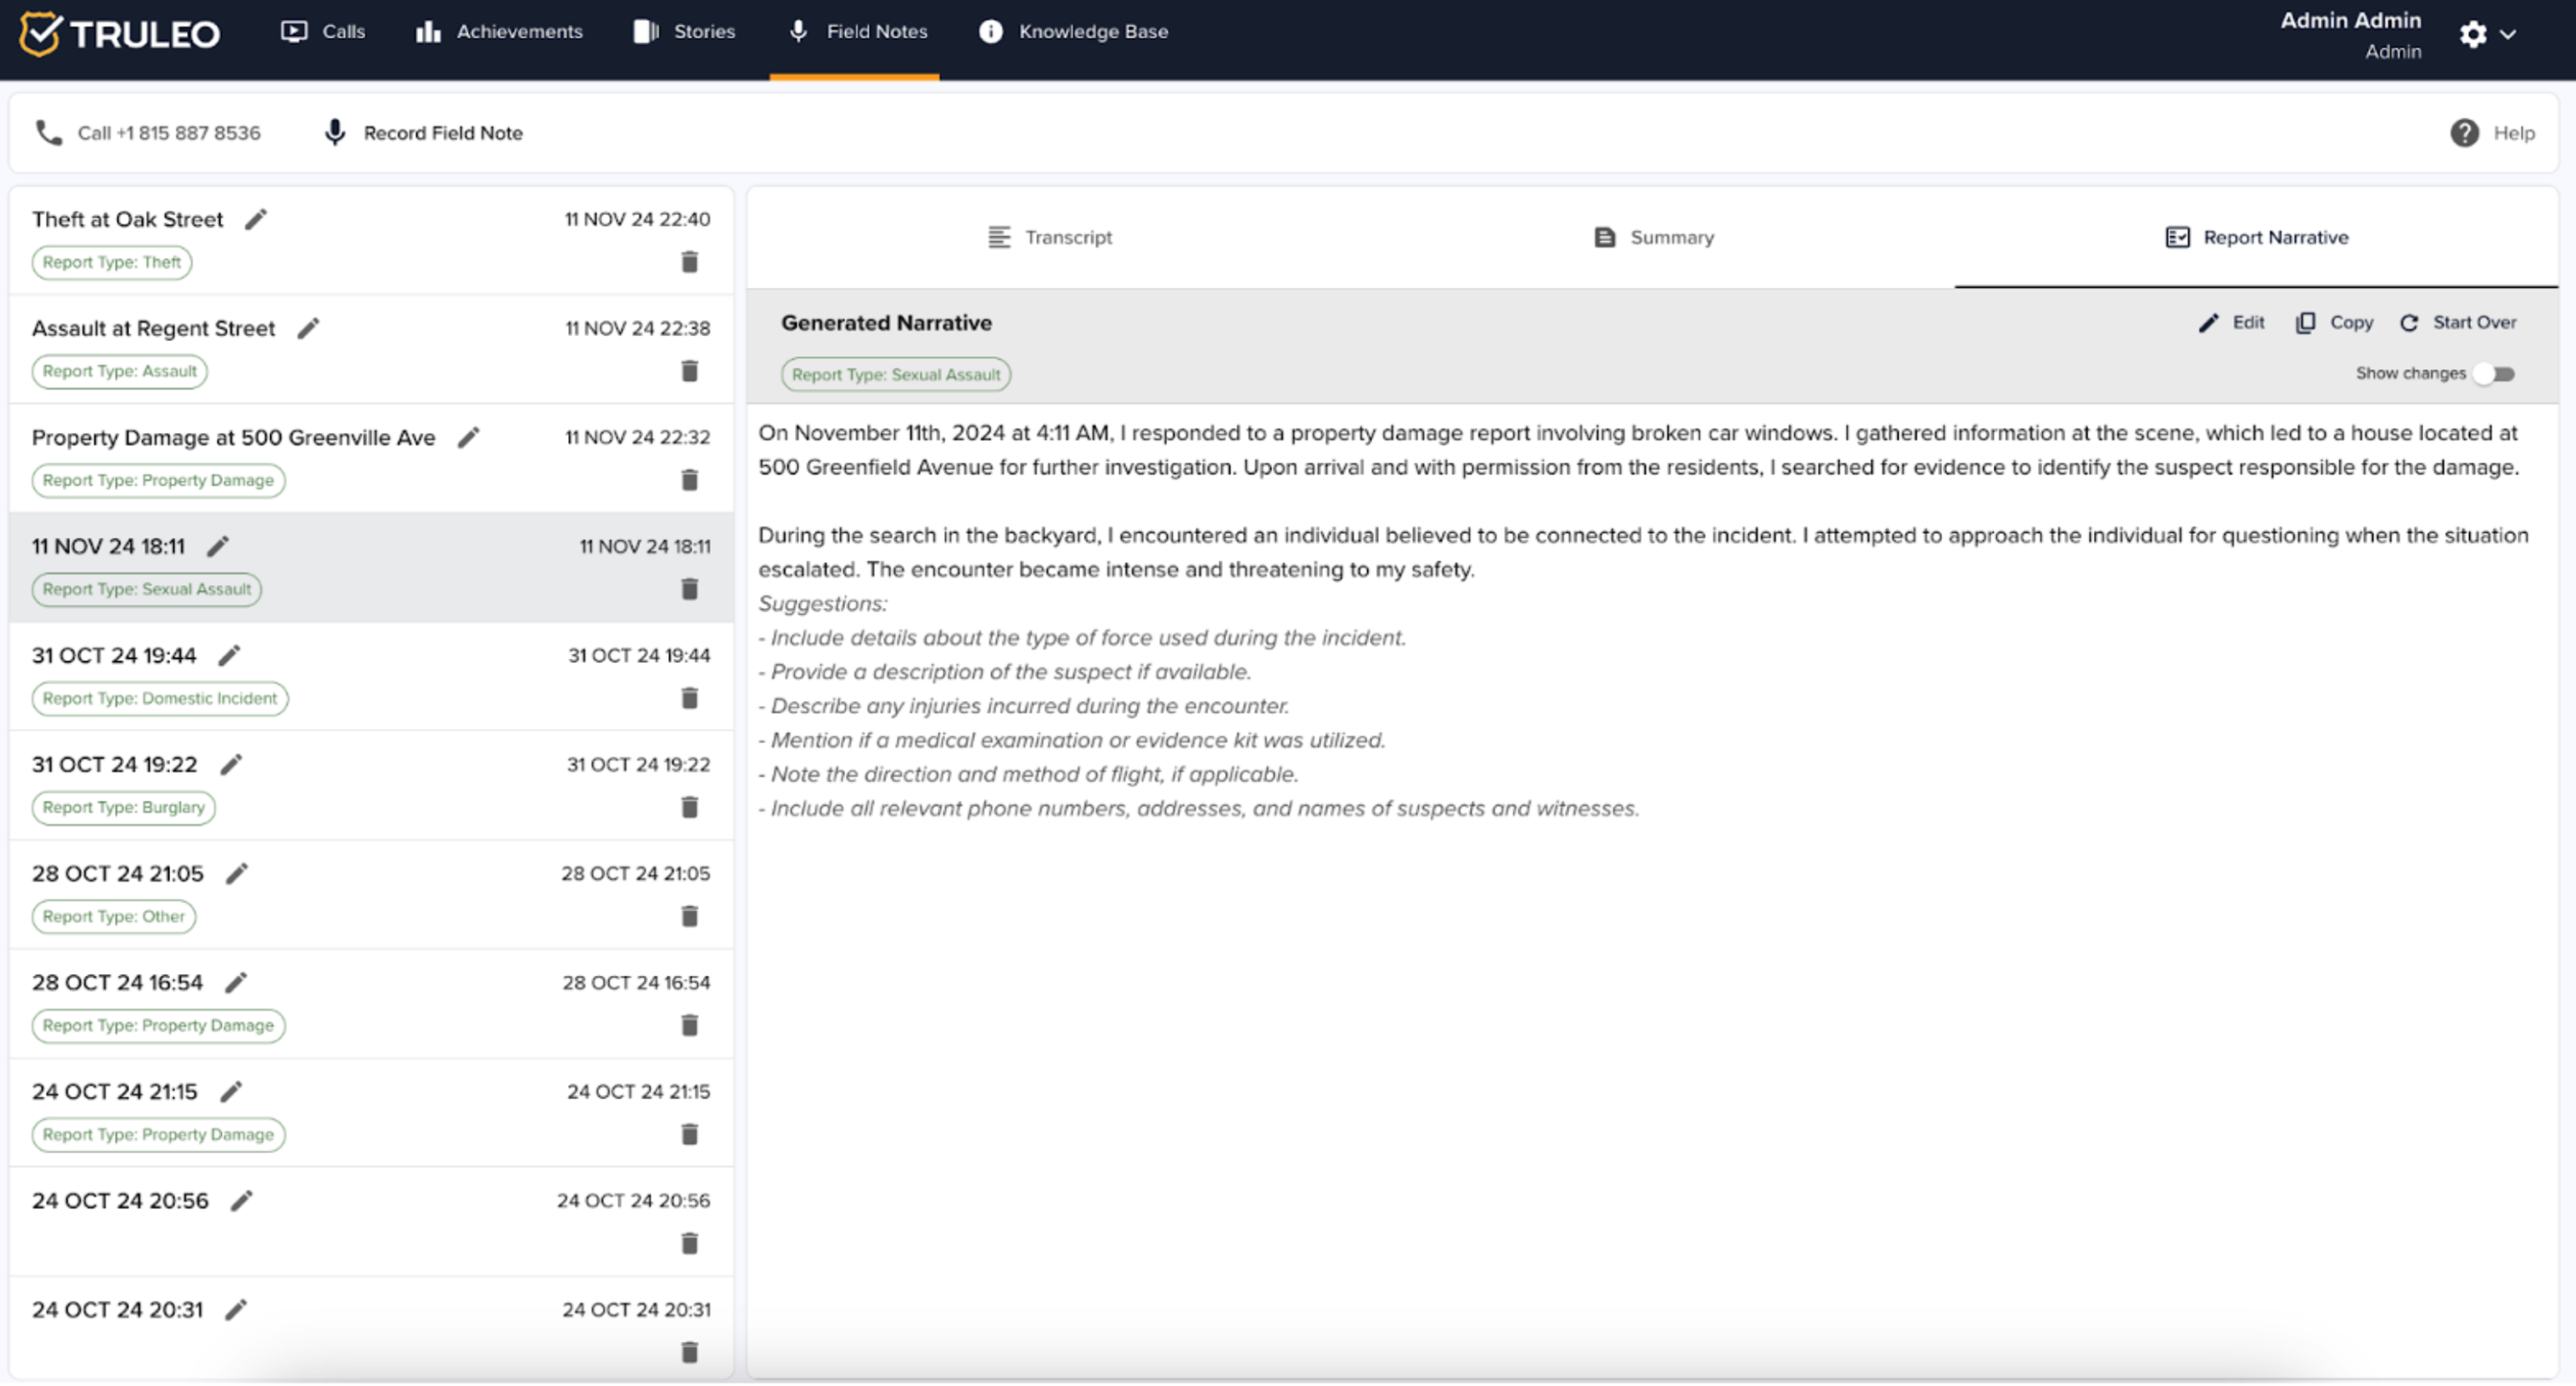The image size is (2576, 1386).
Task: Select the Field Notes nav item
Action: (858, 32)
